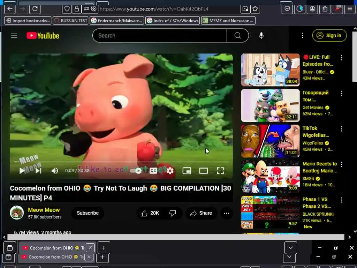Screen dimensions: 357x268
Task: Open the browser hamburger application menu
Action: click(350, 9)
